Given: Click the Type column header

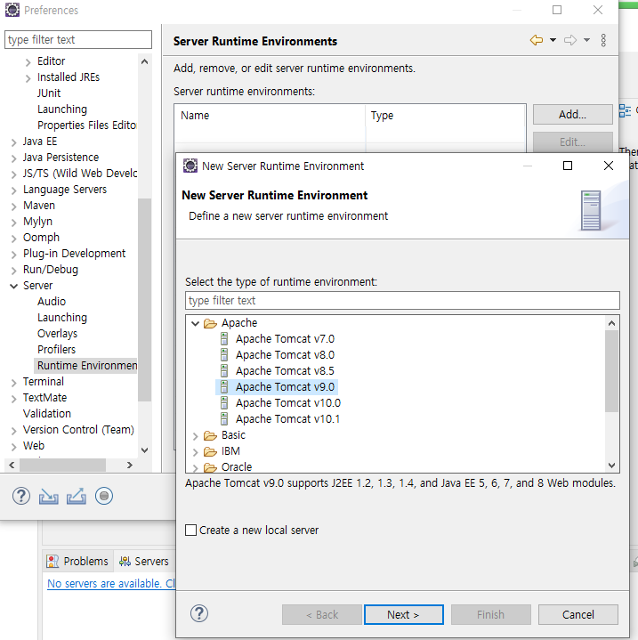Looking at the screenshot, I should pos(445,116).
